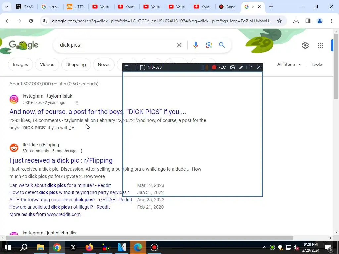Switch to the uttp Google tab
339x254 pixels.
pyautogui.click(x=50, y=7)
